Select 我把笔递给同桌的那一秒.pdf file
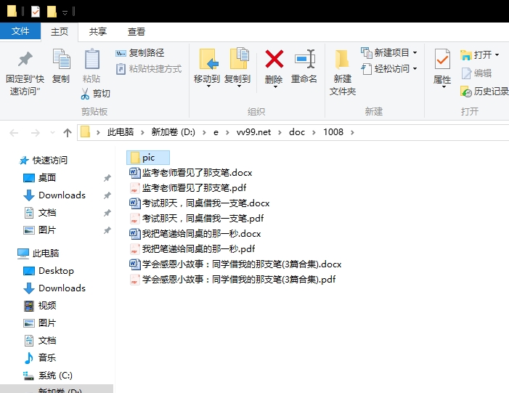The height and width of the screenshot is (393, 509). click(192, 249)
